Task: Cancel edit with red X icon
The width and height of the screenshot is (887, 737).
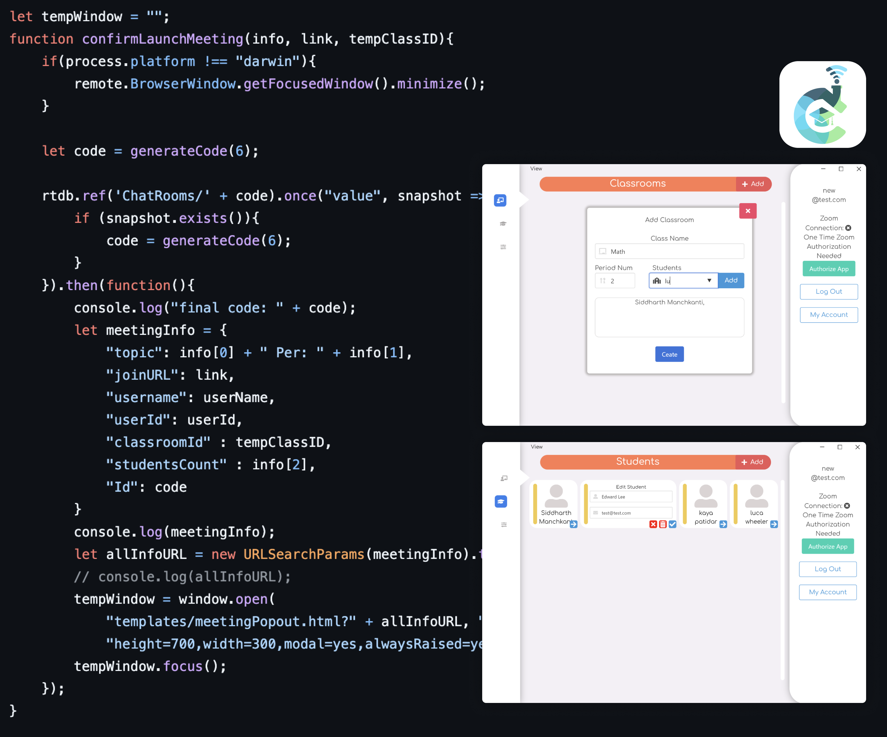Action: click(653, 524)
